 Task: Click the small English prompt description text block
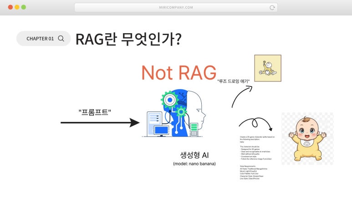tap(257, 157)
